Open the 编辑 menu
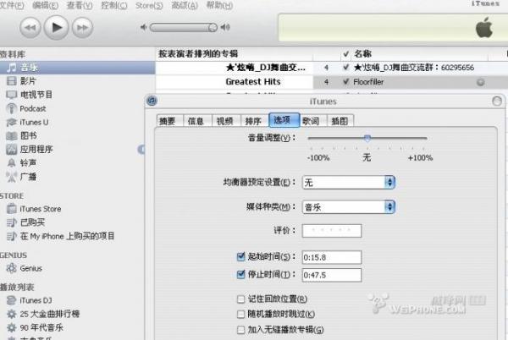Viewport: 508px width, 340px height. pos(46,6)
